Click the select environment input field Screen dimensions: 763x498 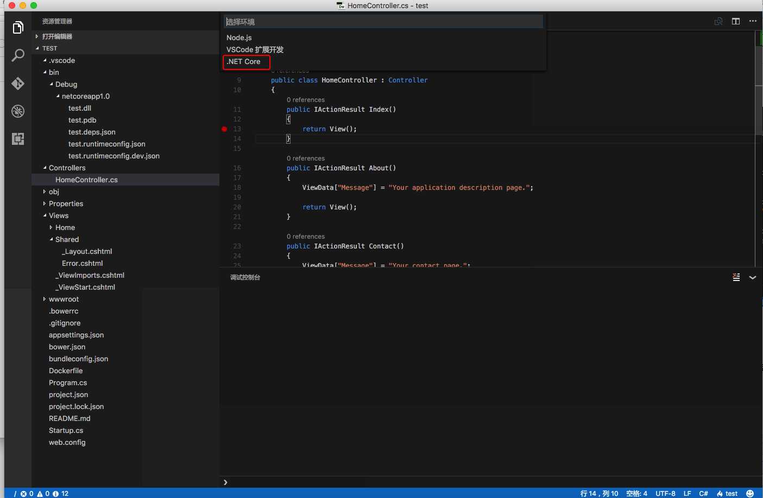click(x=383, y=22)
